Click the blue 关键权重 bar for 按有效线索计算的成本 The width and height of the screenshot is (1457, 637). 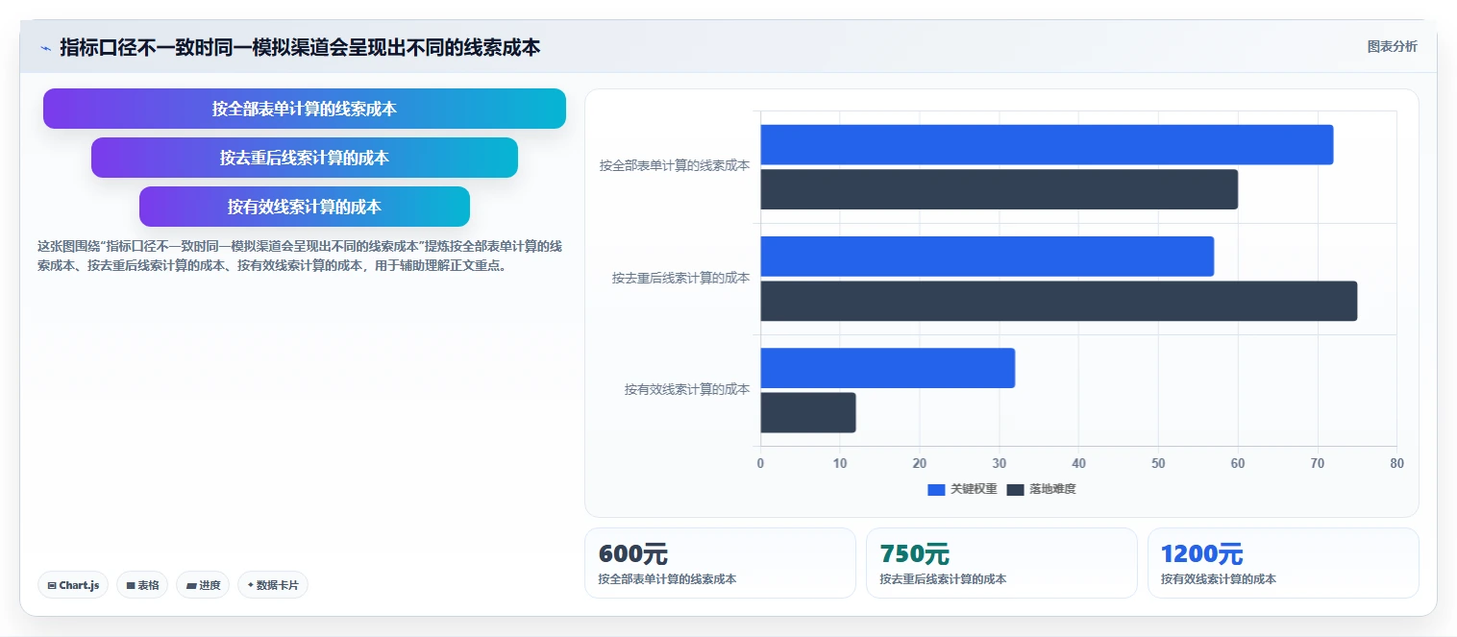(887, 368)
